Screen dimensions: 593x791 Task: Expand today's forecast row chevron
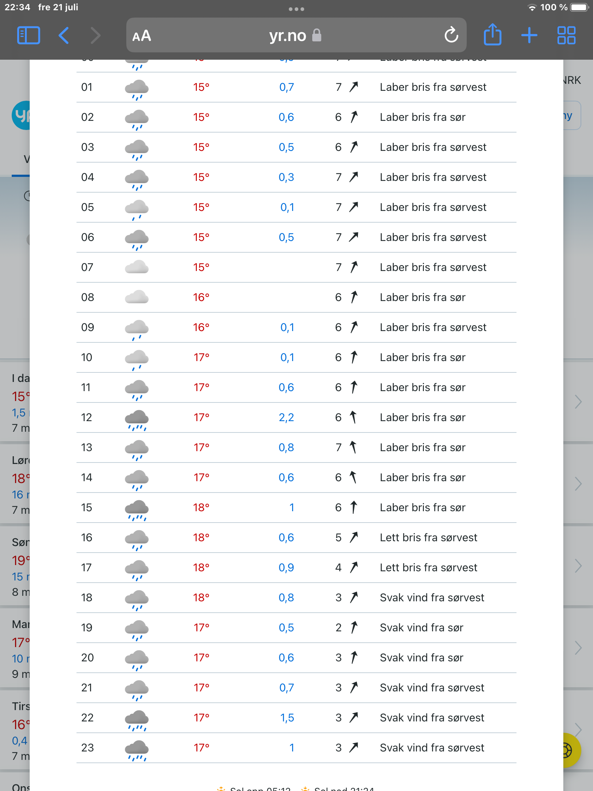click(578, 402)
